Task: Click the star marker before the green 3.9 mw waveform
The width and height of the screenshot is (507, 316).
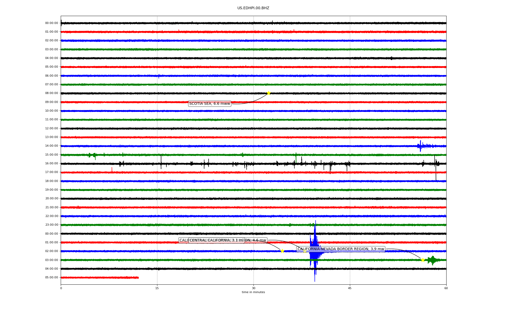Action: (x=423, y=260)
